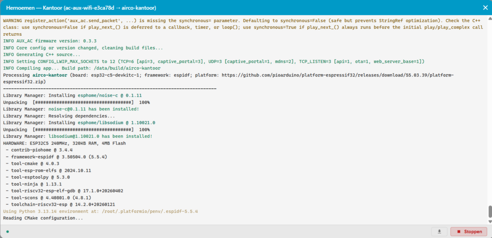The image size is (492, 238).
Task: Close the Hernoemen Kantoor dialog
Action: [485, 8]
